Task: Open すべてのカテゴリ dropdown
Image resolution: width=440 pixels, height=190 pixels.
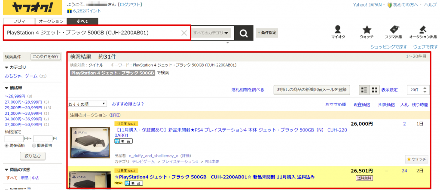Action: click(211, 33)
